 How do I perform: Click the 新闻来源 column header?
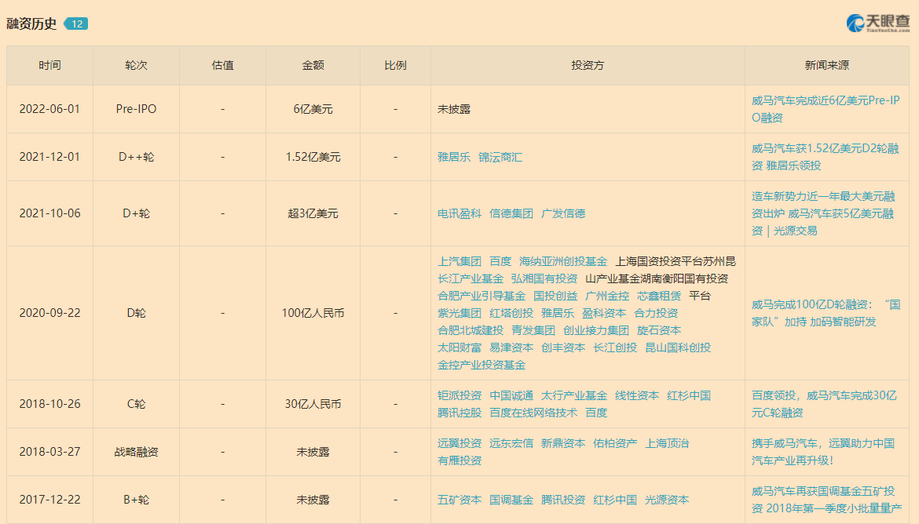[x=826, y=65]
